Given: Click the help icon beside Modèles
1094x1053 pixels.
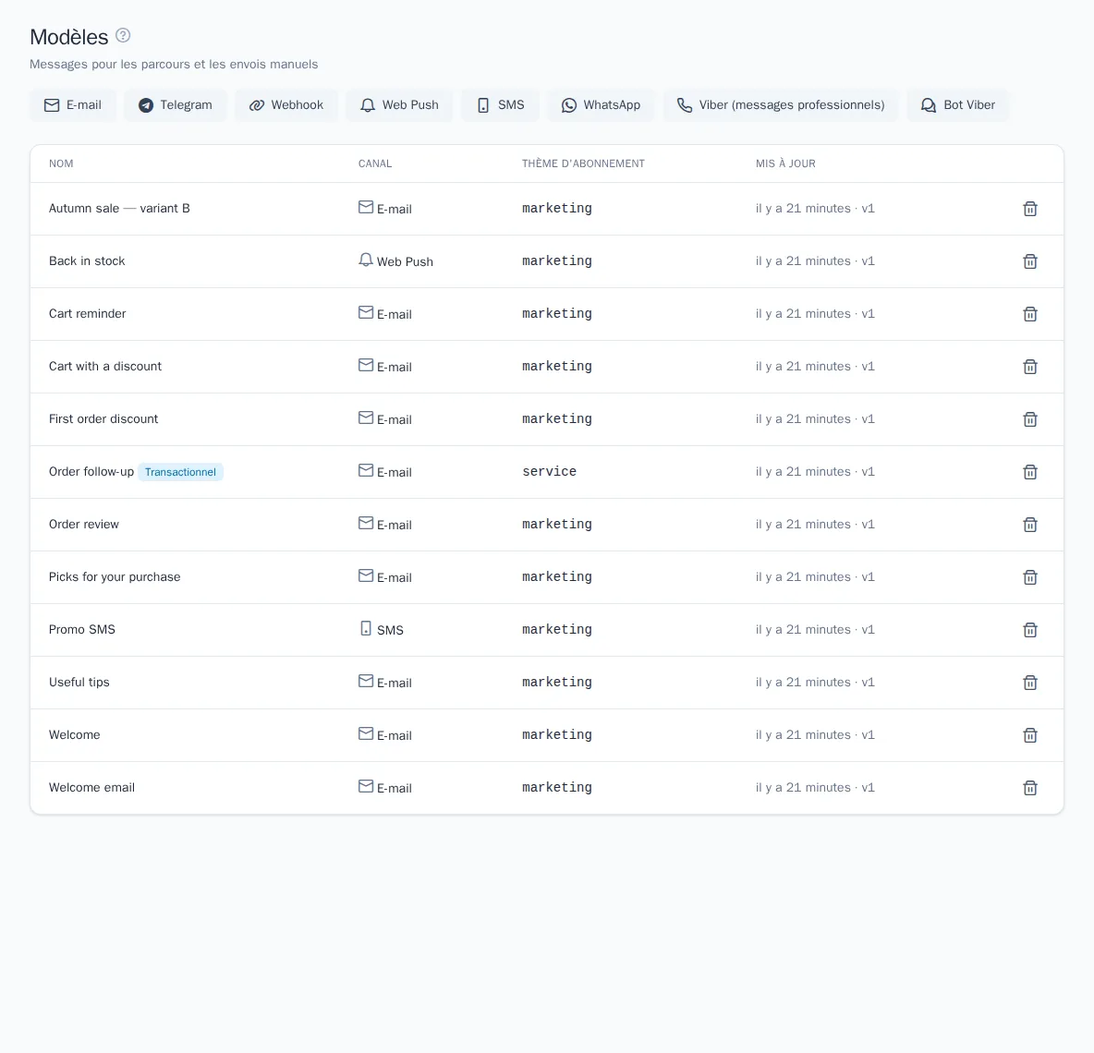Looking at the screenshot, I should point(123,36).
